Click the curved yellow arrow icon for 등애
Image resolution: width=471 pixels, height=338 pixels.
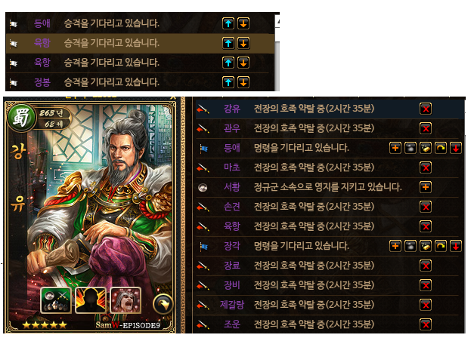[x=440, y=148]
